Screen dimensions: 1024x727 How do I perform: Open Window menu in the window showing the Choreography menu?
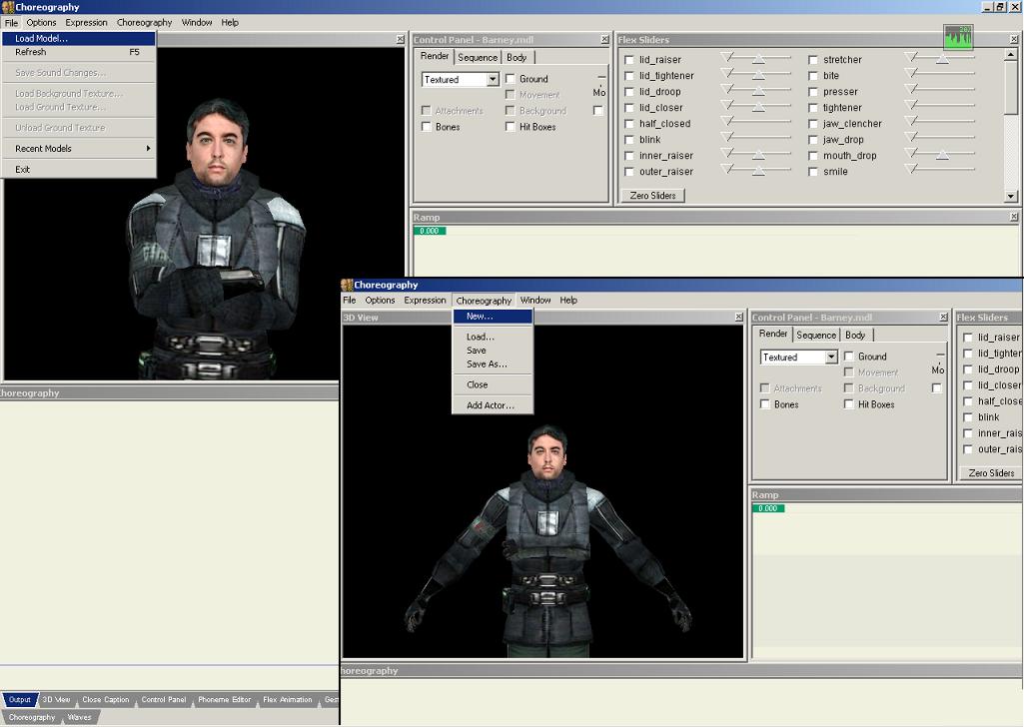(x=535, y=301)
